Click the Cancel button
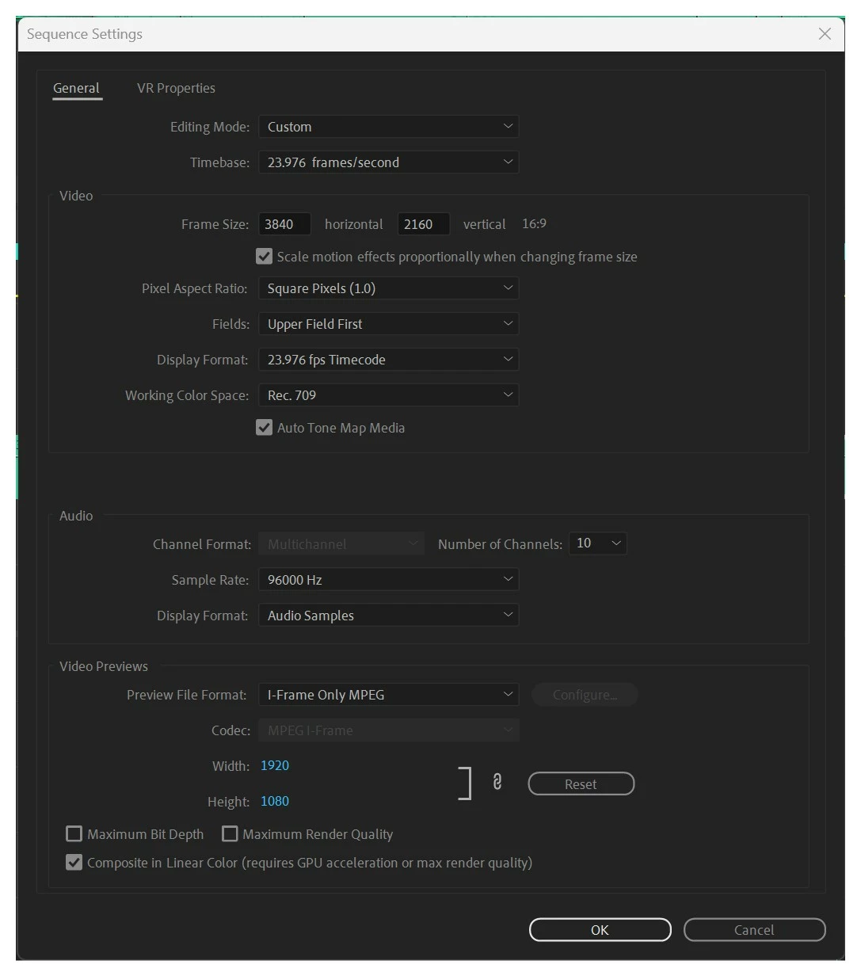861x976 pixels. click(754, 930)
